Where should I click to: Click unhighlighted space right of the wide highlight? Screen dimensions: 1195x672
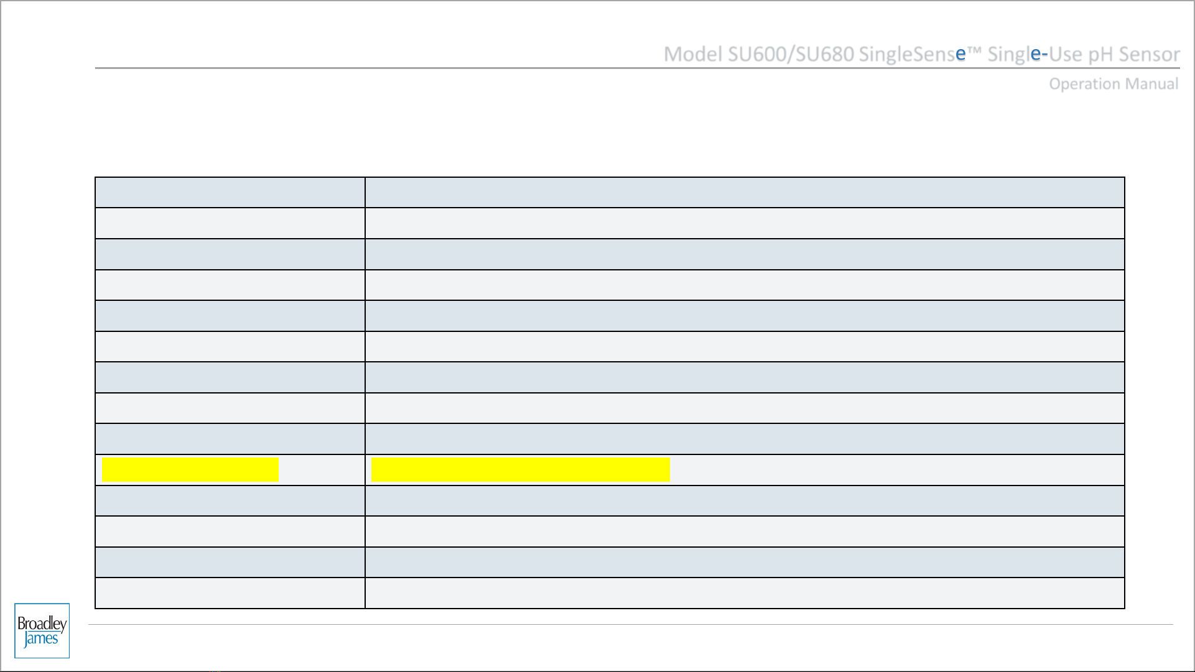point(896,470)
